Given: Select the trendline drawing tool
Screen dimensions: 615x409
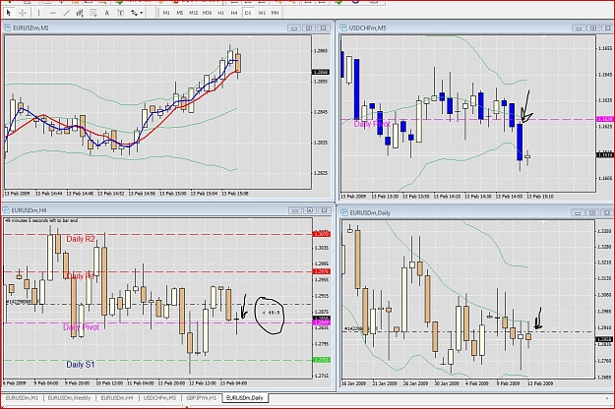Looking at the screenshot, I should 66,13.
